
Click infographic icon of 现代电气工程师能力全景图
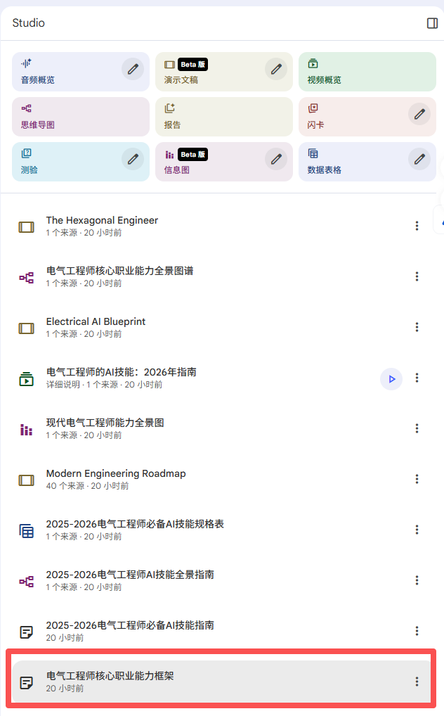click(x=27, y=430)
